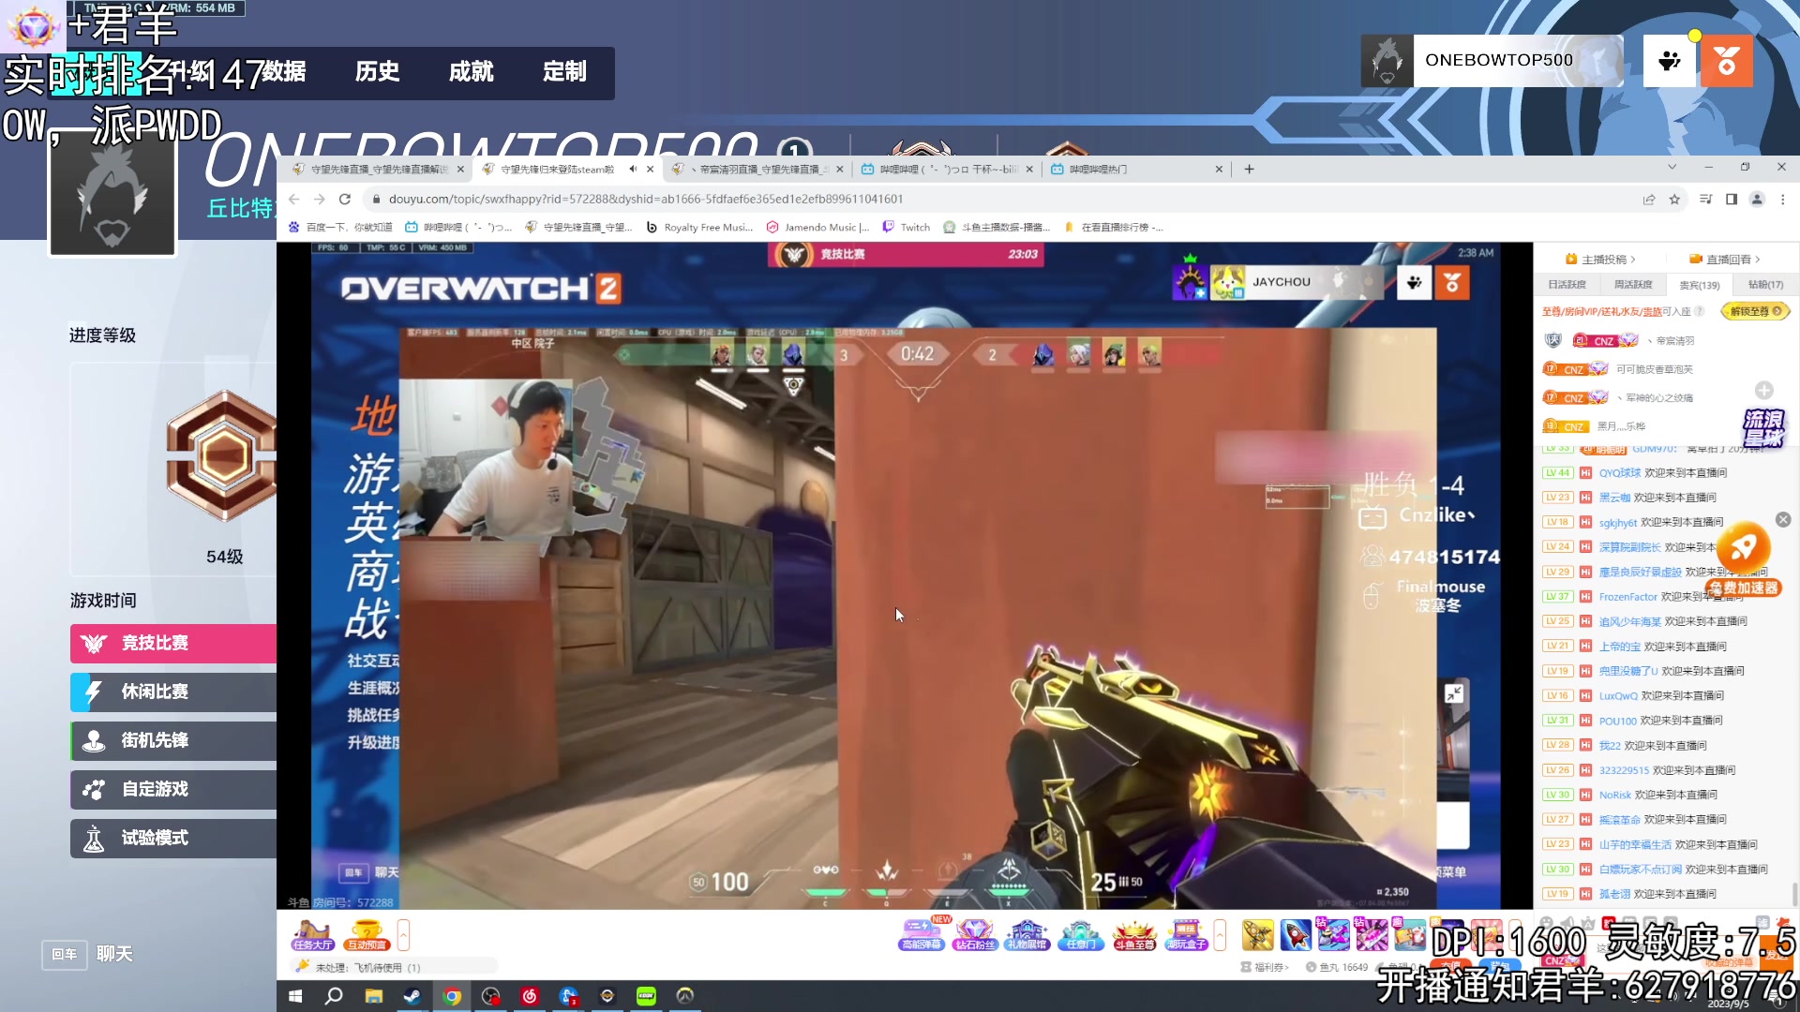Select 竞技比赛 in Overwatch sidebar
The height and width of the screenshot is (1012, 1800).
coord(173,643)
